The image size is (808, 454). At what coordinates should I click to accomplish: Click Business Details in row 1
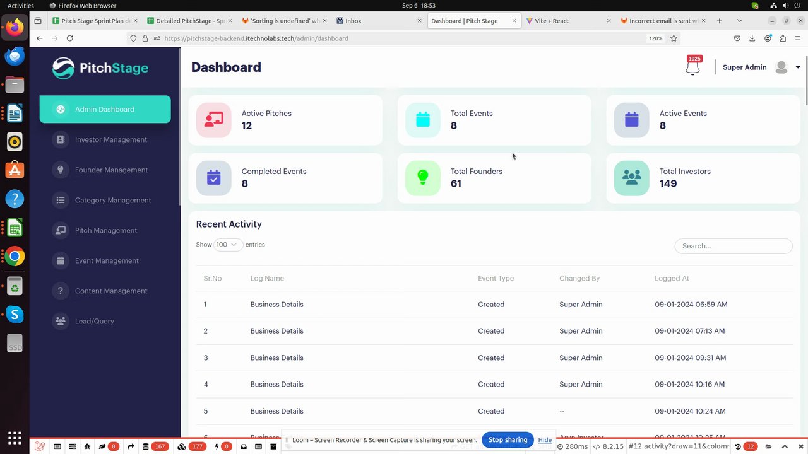pyautogui.click(x=277, y=305)
